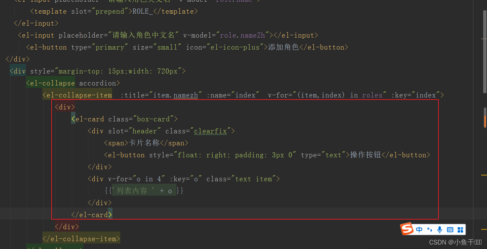
Task: Click the class="box-card" attribute
Action: (x=141, y=119)
